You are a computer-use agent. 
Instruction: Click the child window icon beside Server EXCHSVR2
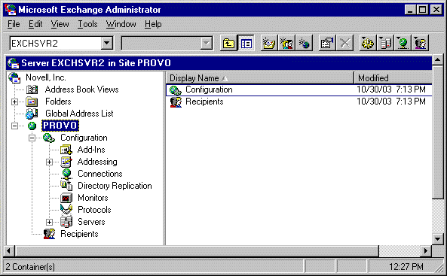tap(14, 63)
